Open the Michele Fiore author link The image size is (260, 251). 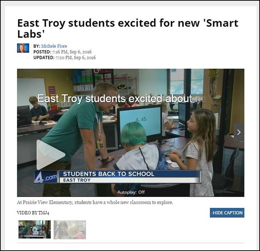tap(54, 46)
